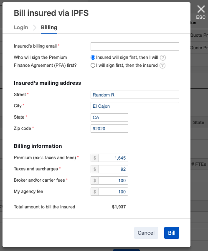208x251 pixels.
Task: Click the City field containing El Cajon
Action: tap(135, 106)
